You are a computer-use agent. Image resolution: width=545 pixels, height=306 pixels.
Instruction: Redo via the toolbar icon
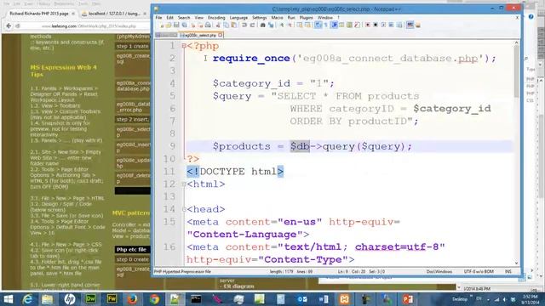point(252,25)
